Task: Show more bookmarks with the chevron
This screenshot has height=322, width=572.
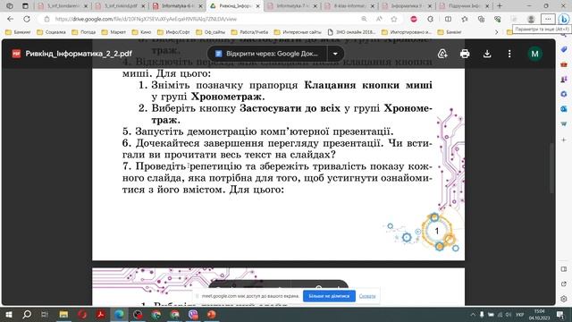Action: point(496,32)
